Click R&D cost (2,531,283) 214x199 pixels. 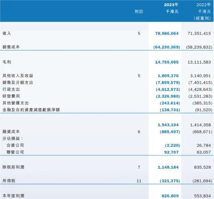pyautogui.click(x=200, y=96)
